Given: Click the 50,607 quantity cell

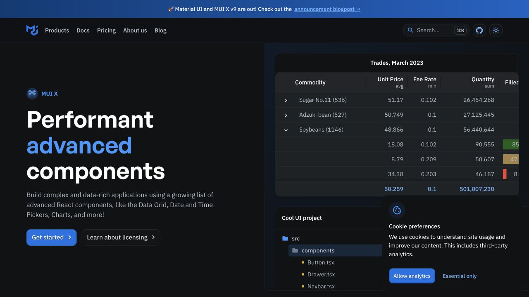Looking at the screenshot, I should (x=485, y=159).
